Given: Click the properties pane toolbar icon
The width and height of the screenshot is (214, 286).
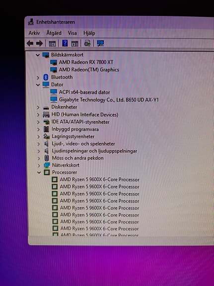Looking at the screenshot, I should click(x=74, y=44).
